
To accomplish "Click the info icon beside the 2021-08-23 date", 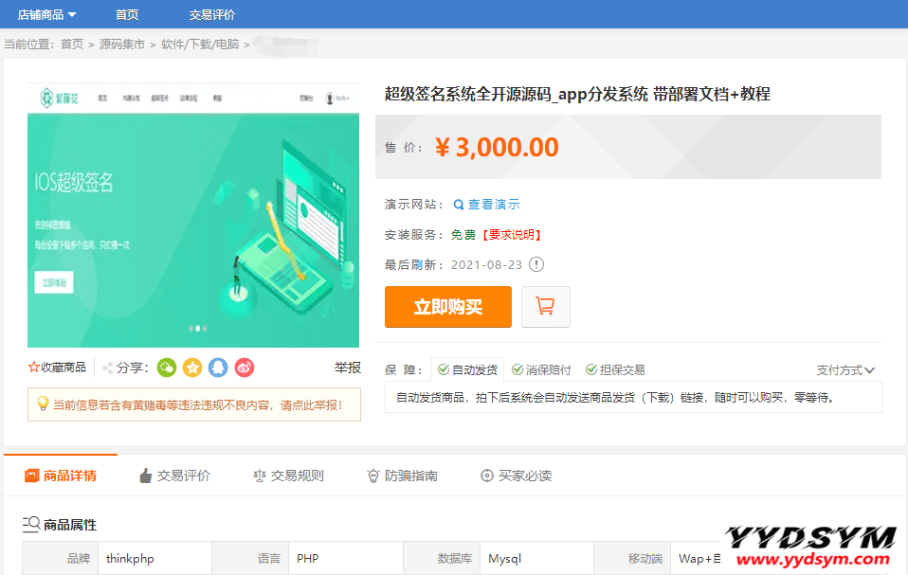I will [536, 264].
